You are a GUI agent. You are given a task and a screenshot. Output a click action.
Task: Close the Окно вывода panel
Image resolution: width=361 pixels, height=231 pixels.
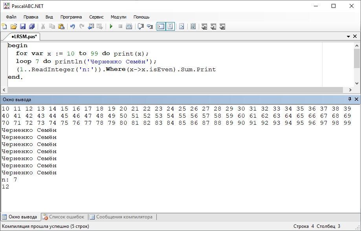(x=356, y=99)
